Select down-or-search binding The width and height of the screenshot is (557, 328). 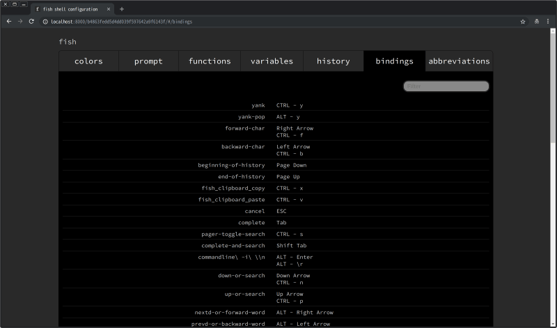point(241,275)
